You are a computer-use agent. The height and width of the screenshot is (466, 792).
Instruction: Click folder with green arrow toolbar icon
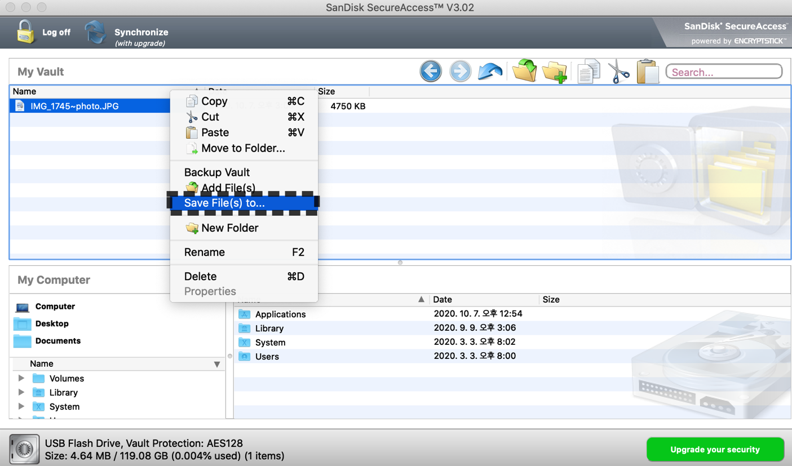pos(524,71)
